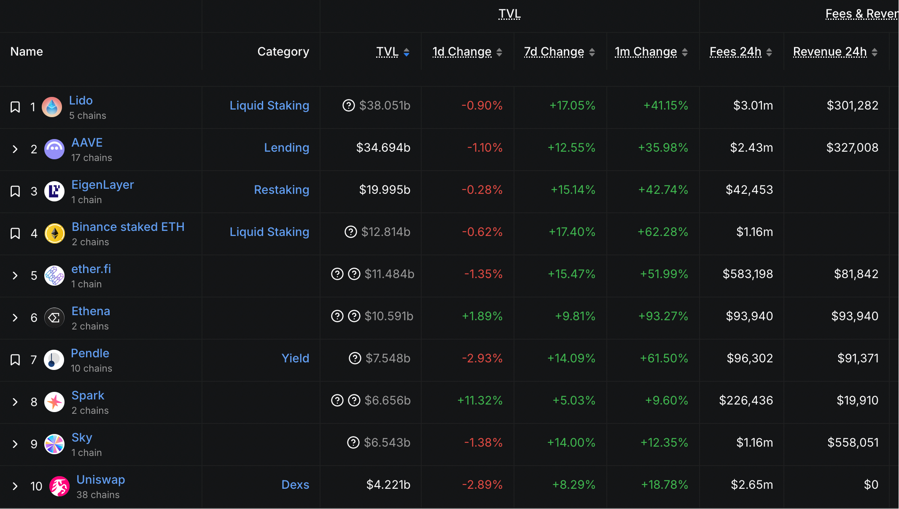Screen dimensions: 899x509
Task: Bookmark the Binance staked ETH row
Action: click(15, 233)
